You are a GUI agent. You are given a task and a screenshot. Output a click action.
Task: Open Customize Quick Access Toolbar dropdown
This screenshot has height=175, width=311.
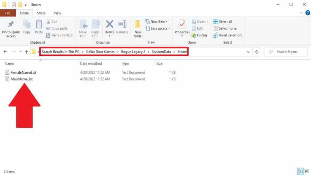tap(26, 5)
